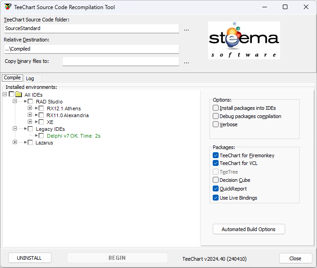Image resolution: width=317 pixels, height=268 pixels.
Task: Click the UNINSTALL button
Action: (x=30, y=258)
